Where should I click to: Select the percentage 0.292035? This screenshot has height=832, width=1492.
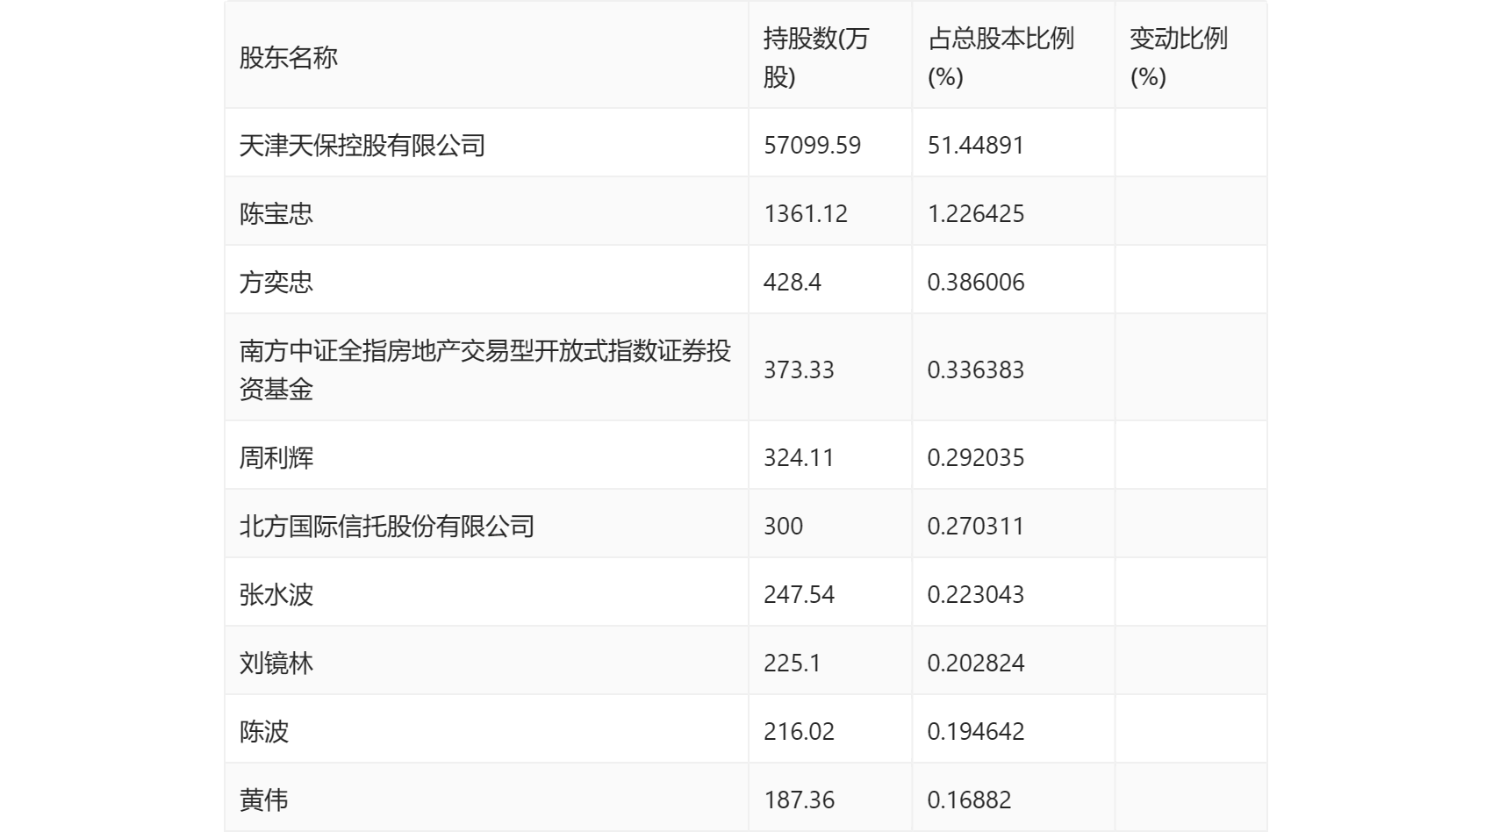click(x=976, y=458)
